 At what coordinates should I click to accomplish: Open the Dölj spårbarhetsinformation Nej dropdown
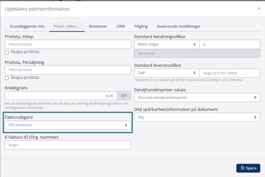pyautogui.click(x=197, y=117)
